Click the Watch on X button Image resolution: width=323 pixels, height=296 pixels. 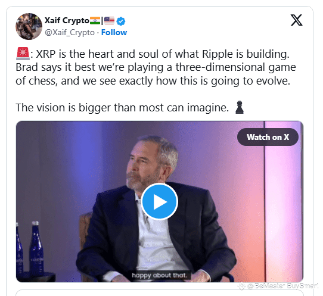268,137
